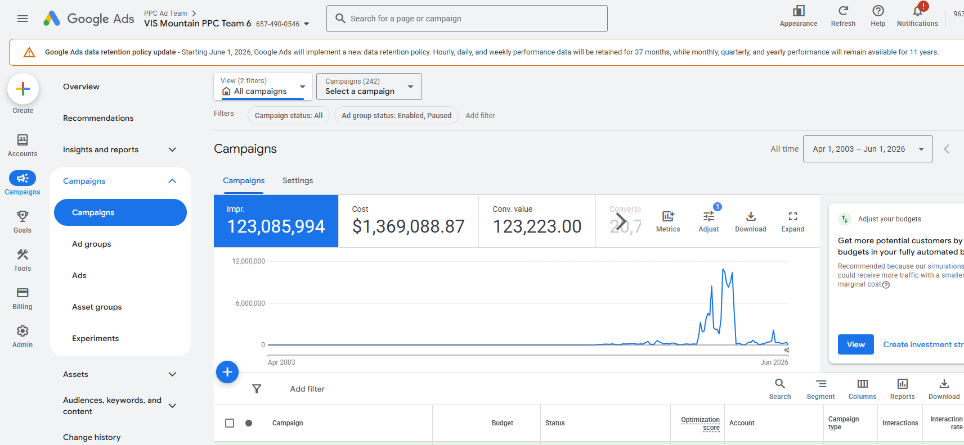The image size is (964, 445).
Task: Click the Google Ads logo
Action: 89,19
